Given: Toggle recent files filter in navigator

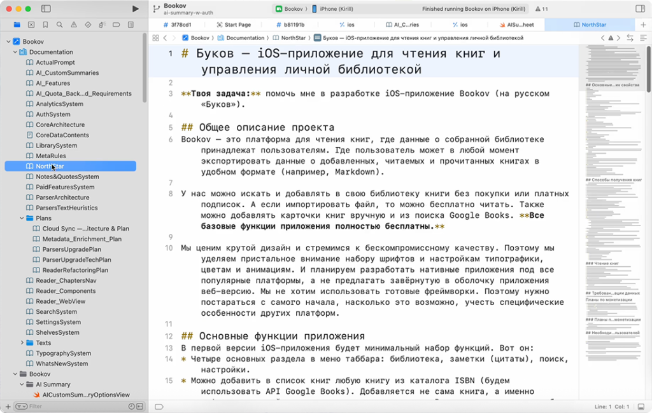Looking at the screenshot, I should tap(131, 406).
